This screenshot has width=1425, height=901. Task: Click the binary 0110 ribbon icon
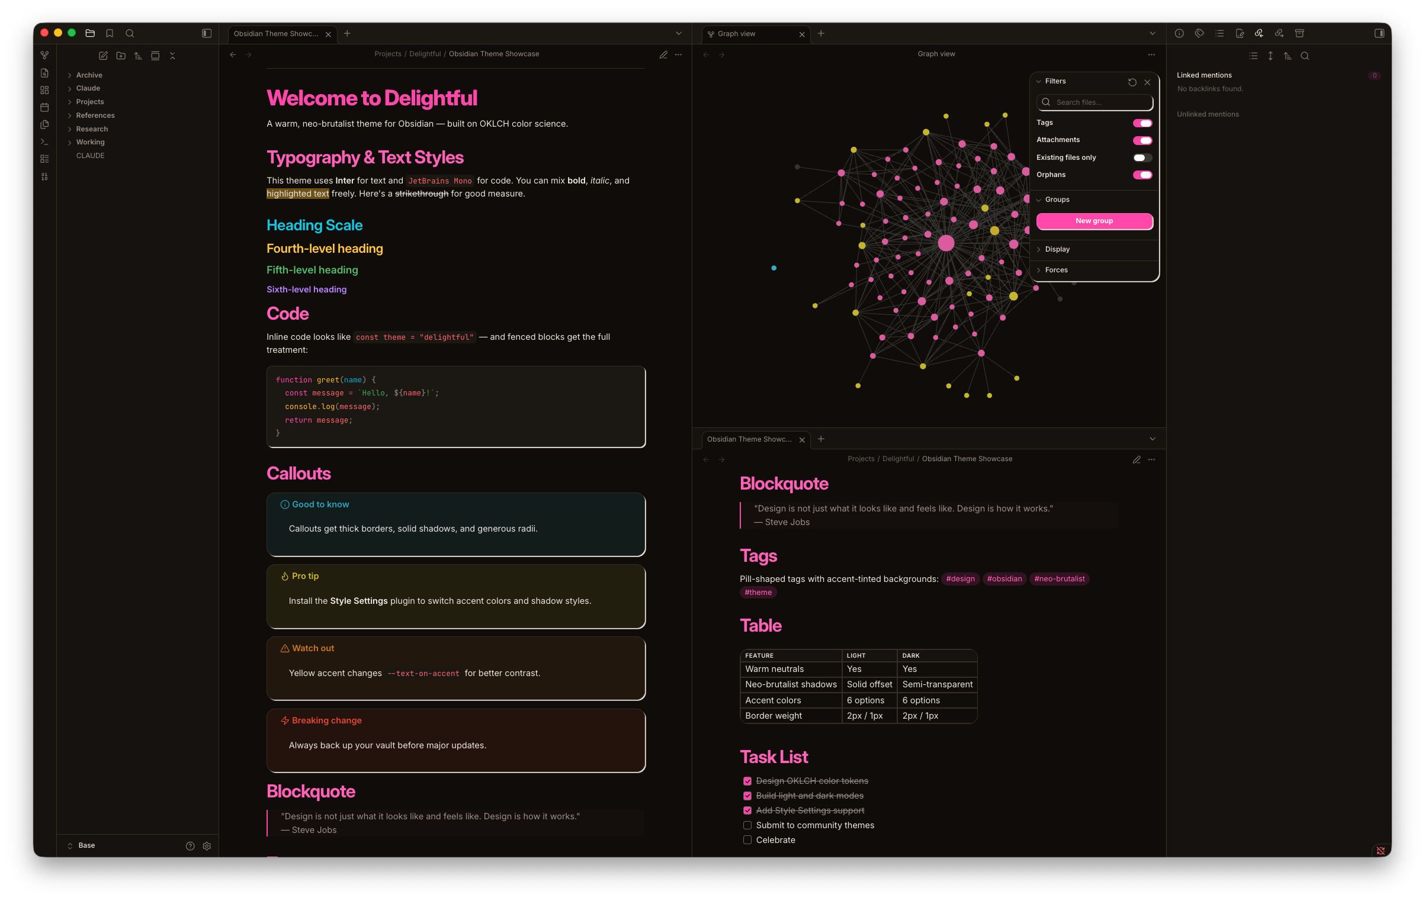pos(44,176)
